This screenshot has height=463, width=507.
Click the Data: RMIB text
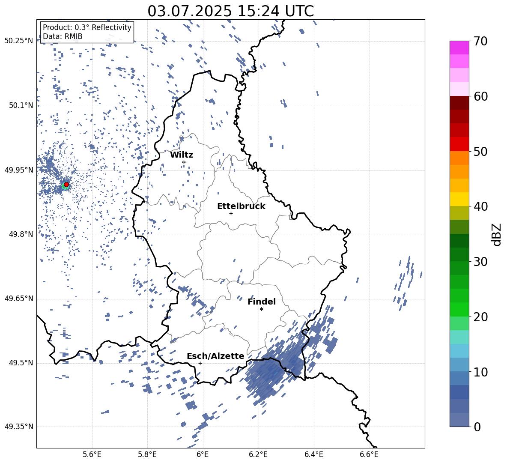[63, 36]
